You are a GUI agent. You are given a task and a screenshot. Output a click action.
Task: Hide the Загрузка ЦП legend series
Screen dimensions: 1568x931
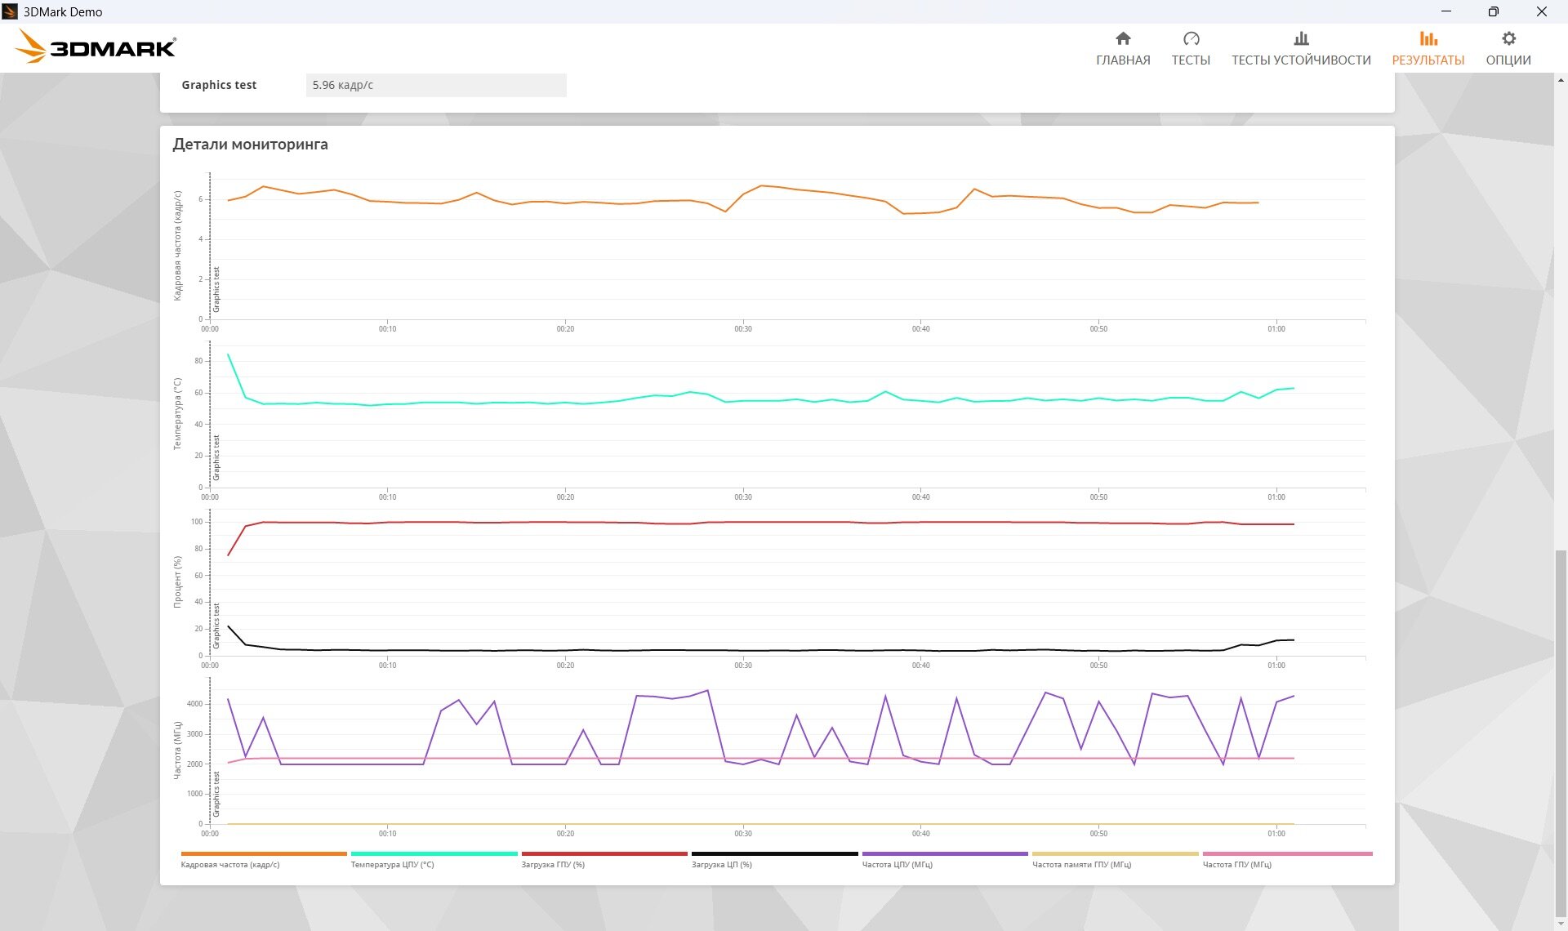[x=722, y=864]
